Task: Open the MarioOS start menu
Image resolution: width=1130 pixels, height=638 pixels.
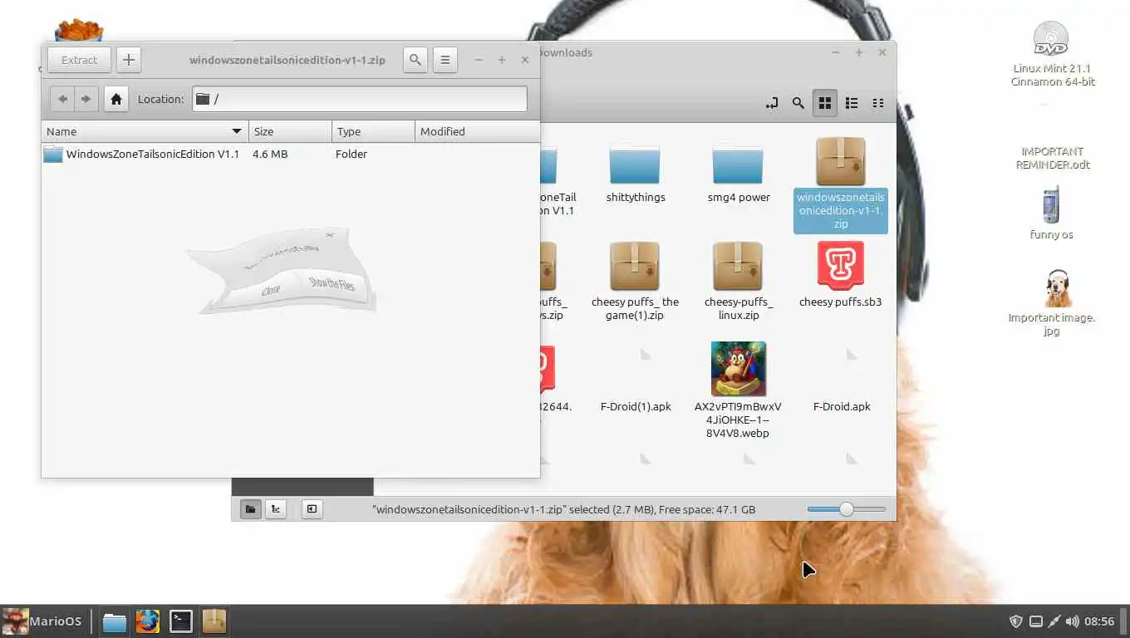Action: click(x=42, y=621)
